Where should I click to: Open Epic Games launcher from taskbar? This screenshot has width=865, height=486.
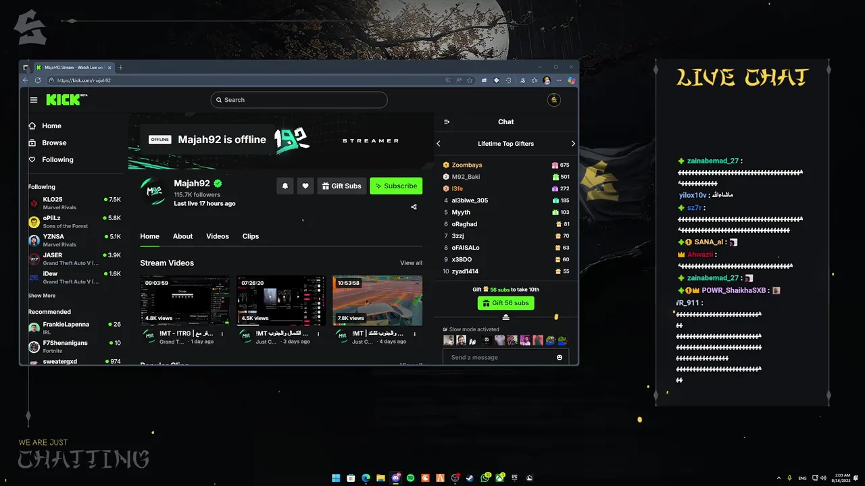[515, 478]
